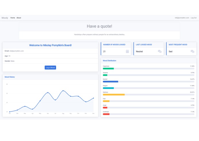Click the Happiness label in distribution
The height and width of the screenshot is (141, 199).
(106, 66)
